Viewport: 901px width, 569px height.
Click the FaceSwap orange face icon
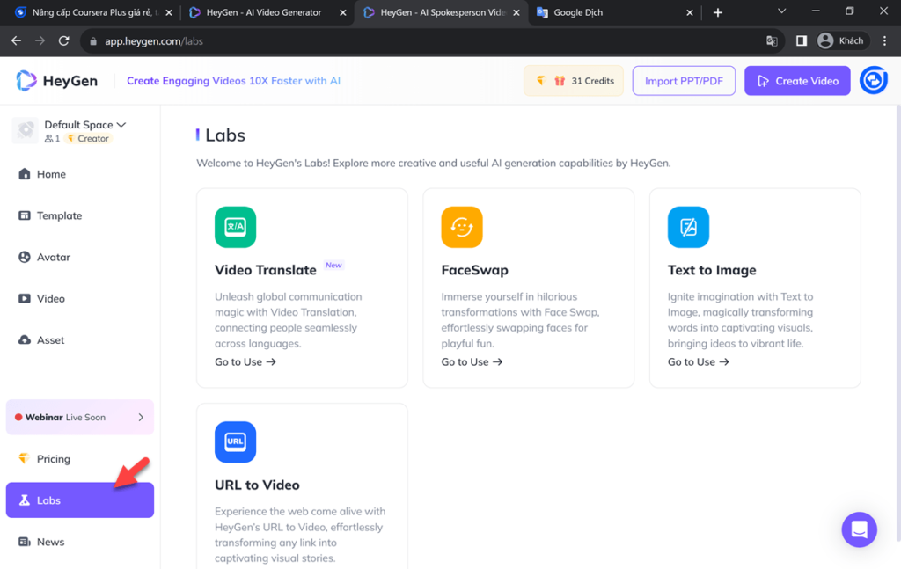(x=462, y=227)
